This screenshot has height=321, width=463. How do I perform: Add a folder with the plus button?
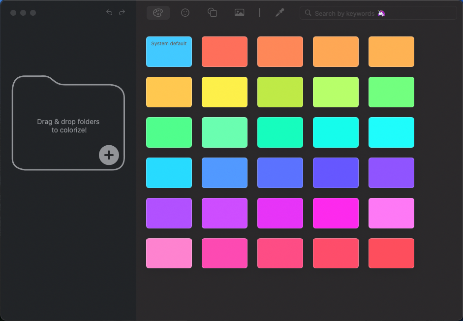109,155
